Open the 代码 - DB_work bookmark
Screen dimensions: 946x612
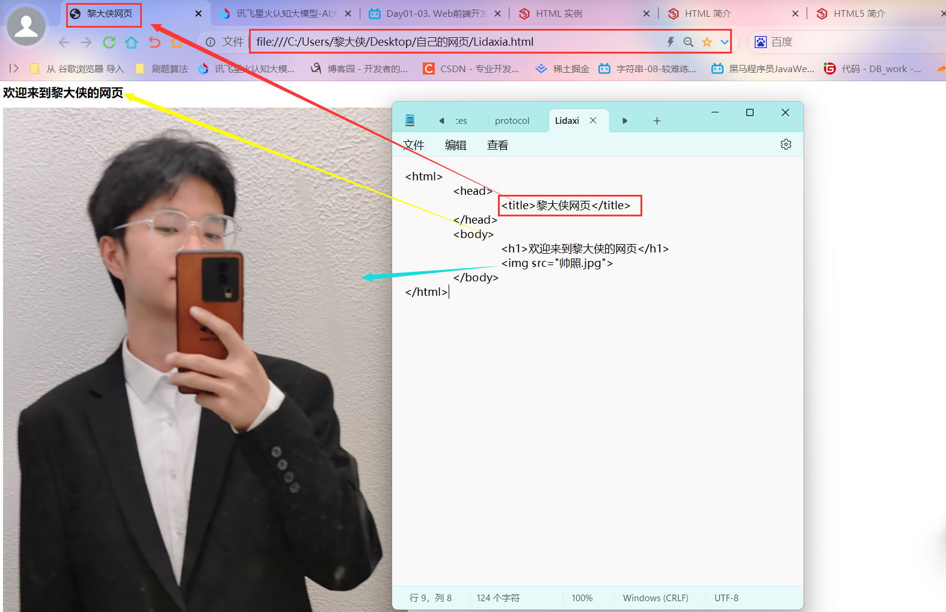click(x=873, y=69)
